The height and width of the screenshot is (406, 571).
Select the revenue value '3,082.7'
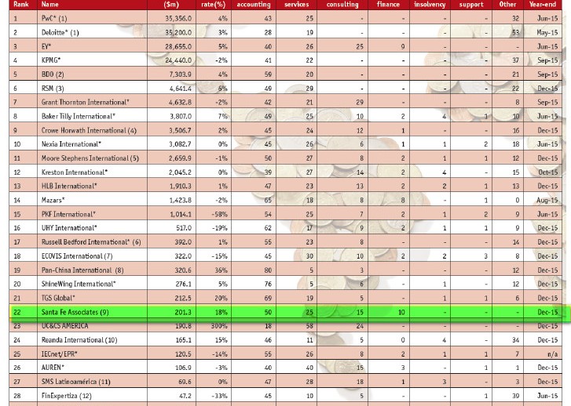pos(181,144)
